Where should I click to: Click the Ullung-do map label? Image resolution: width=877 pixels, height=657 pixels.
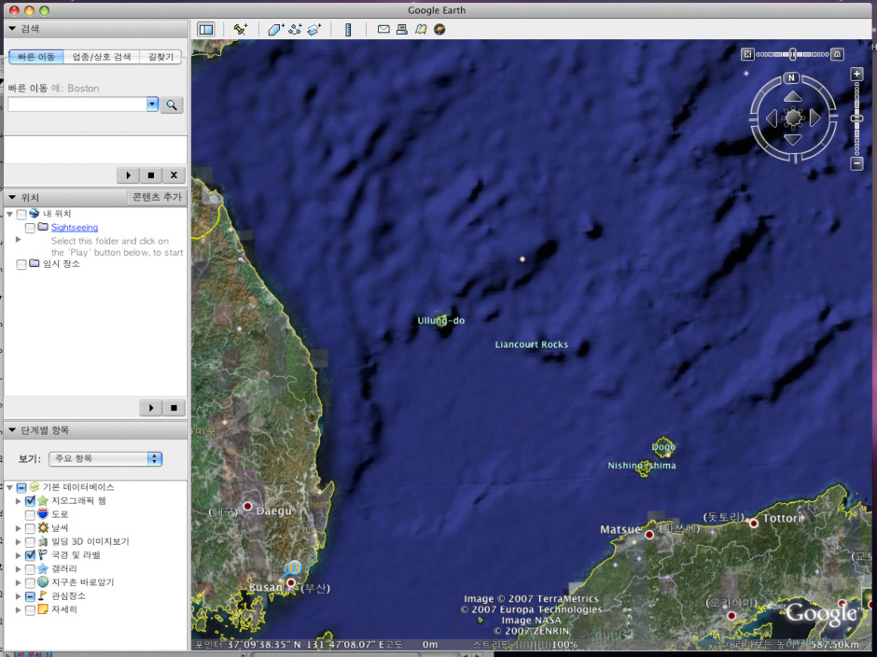point(440,321)
